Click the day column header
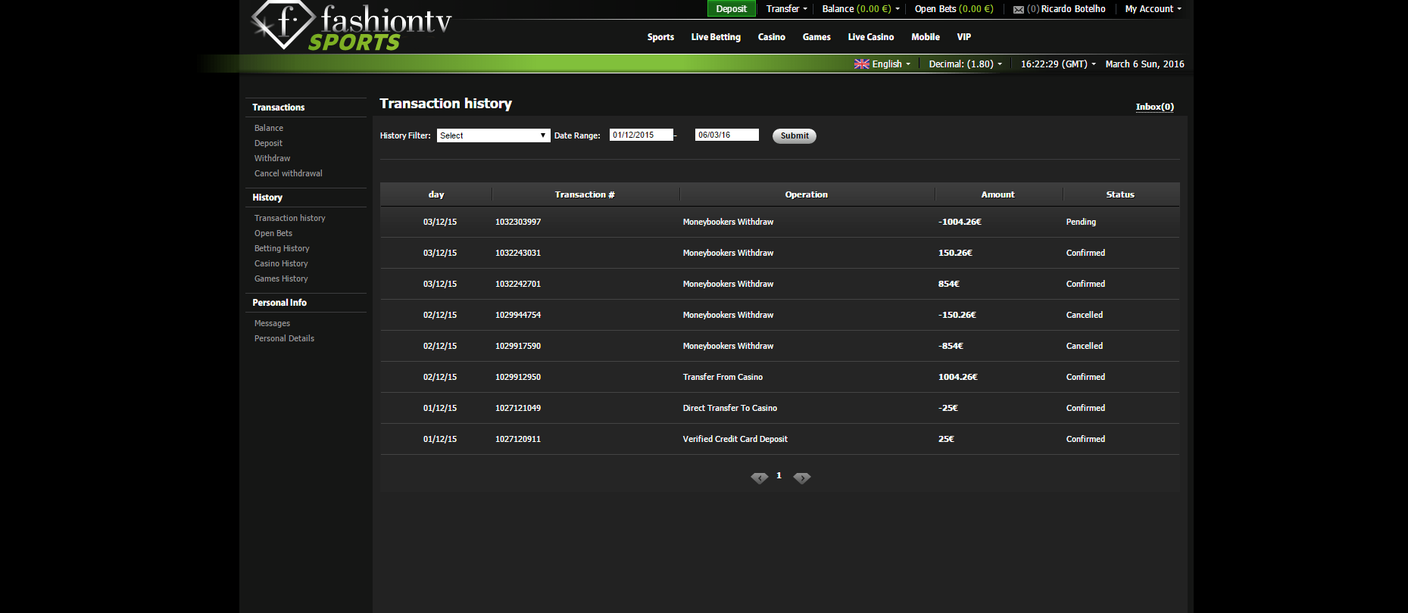The width and height of the screenshot is (1408, 613). (x=436, y=194)
